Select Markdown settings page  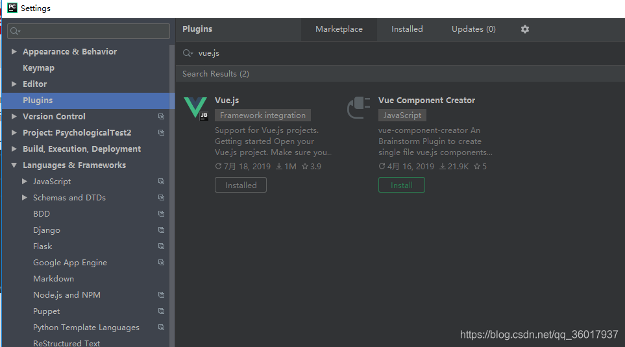53,279
